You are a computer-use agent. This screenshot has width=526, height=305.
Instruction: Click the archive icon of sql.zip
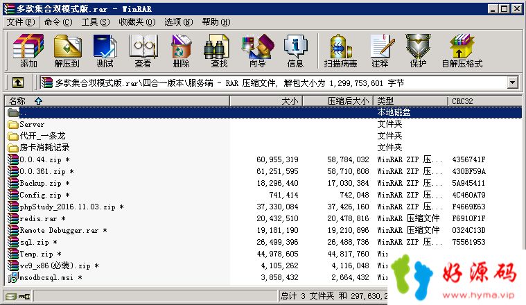(13, 242)
